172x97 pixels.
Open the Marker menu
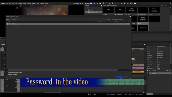click(20, 4)
